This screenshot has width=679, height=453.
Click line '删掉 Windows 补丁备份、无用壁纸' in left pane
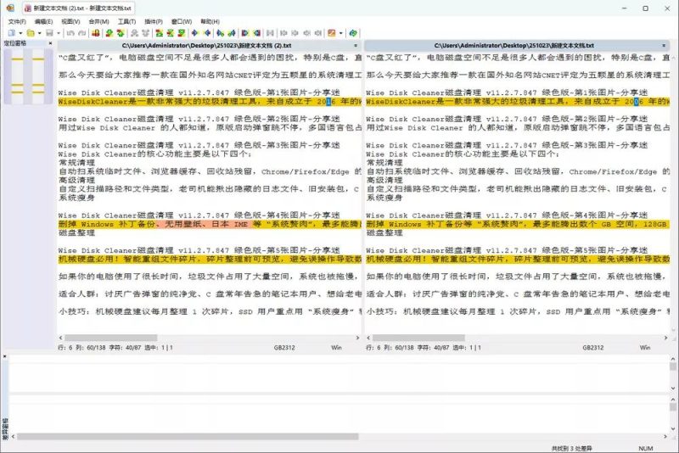click(x=210, y=224)
